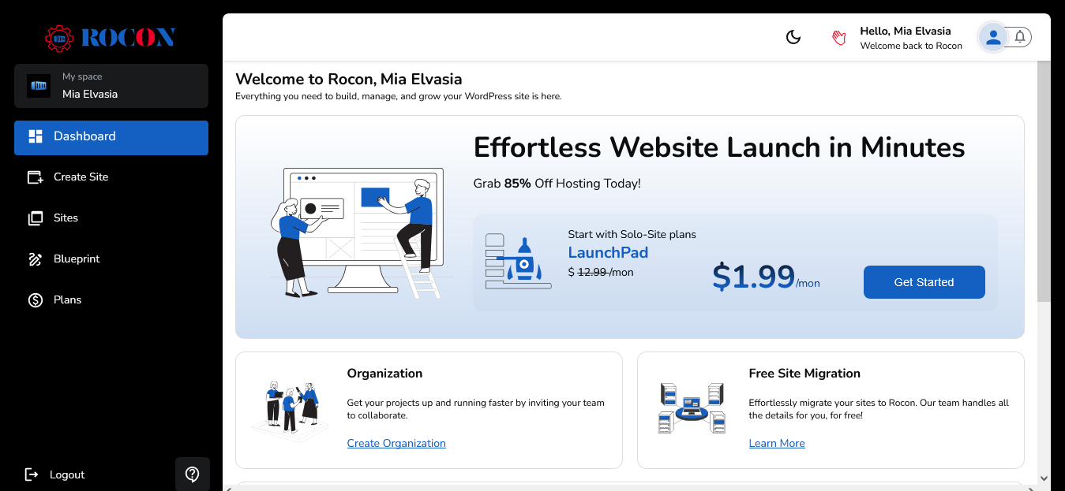This screenshot has width=1065, height=491.
Task: Click the Free Site Migration servers illustration
Action: pyautogui.click(x=692, y=408)
